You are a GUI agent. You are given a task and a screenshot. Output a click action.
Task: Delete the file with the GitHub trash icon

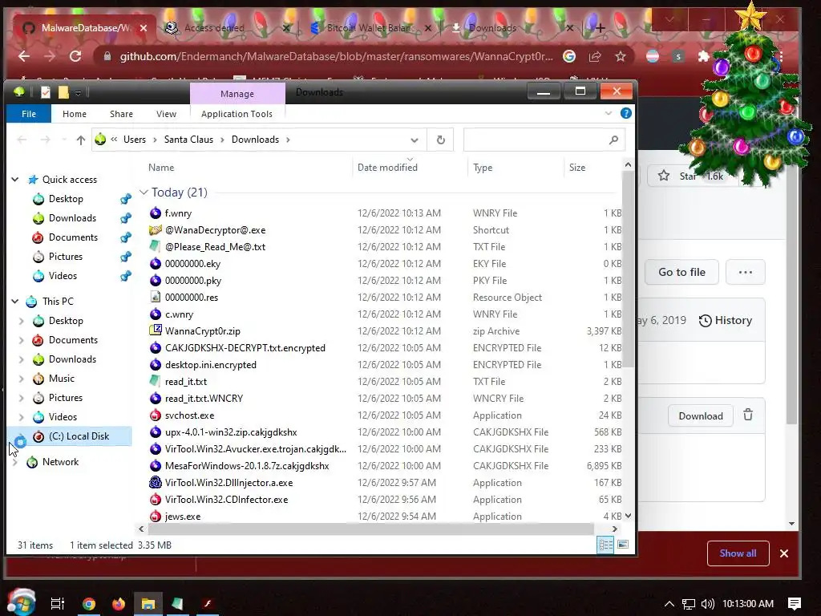point(748,415)
